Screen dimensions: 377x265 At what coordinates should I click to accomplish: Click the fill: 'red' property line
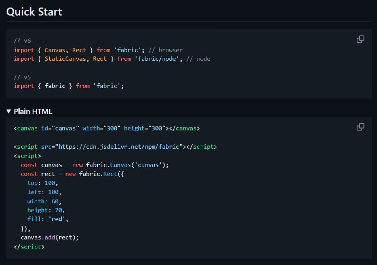pyautogui.click(x=48, y=219)
